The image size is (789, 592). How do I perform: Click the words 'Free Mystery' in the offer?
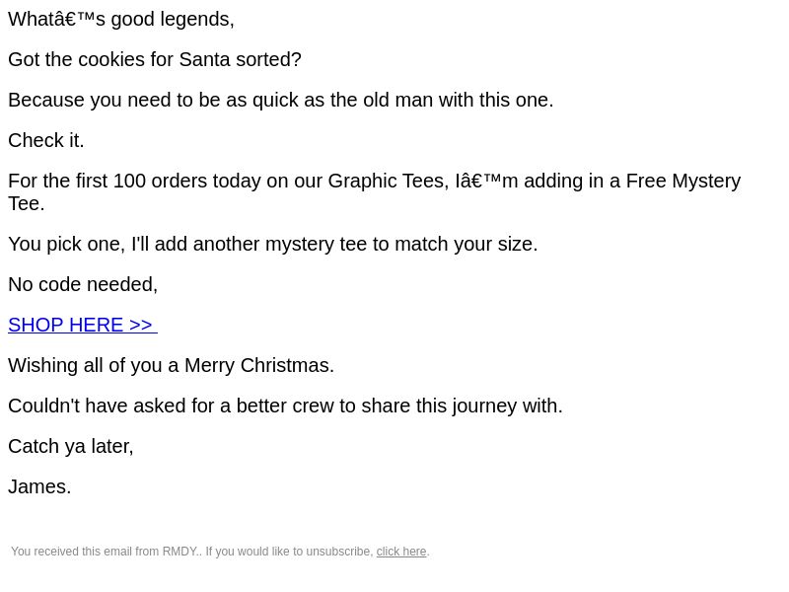[683, 181]
